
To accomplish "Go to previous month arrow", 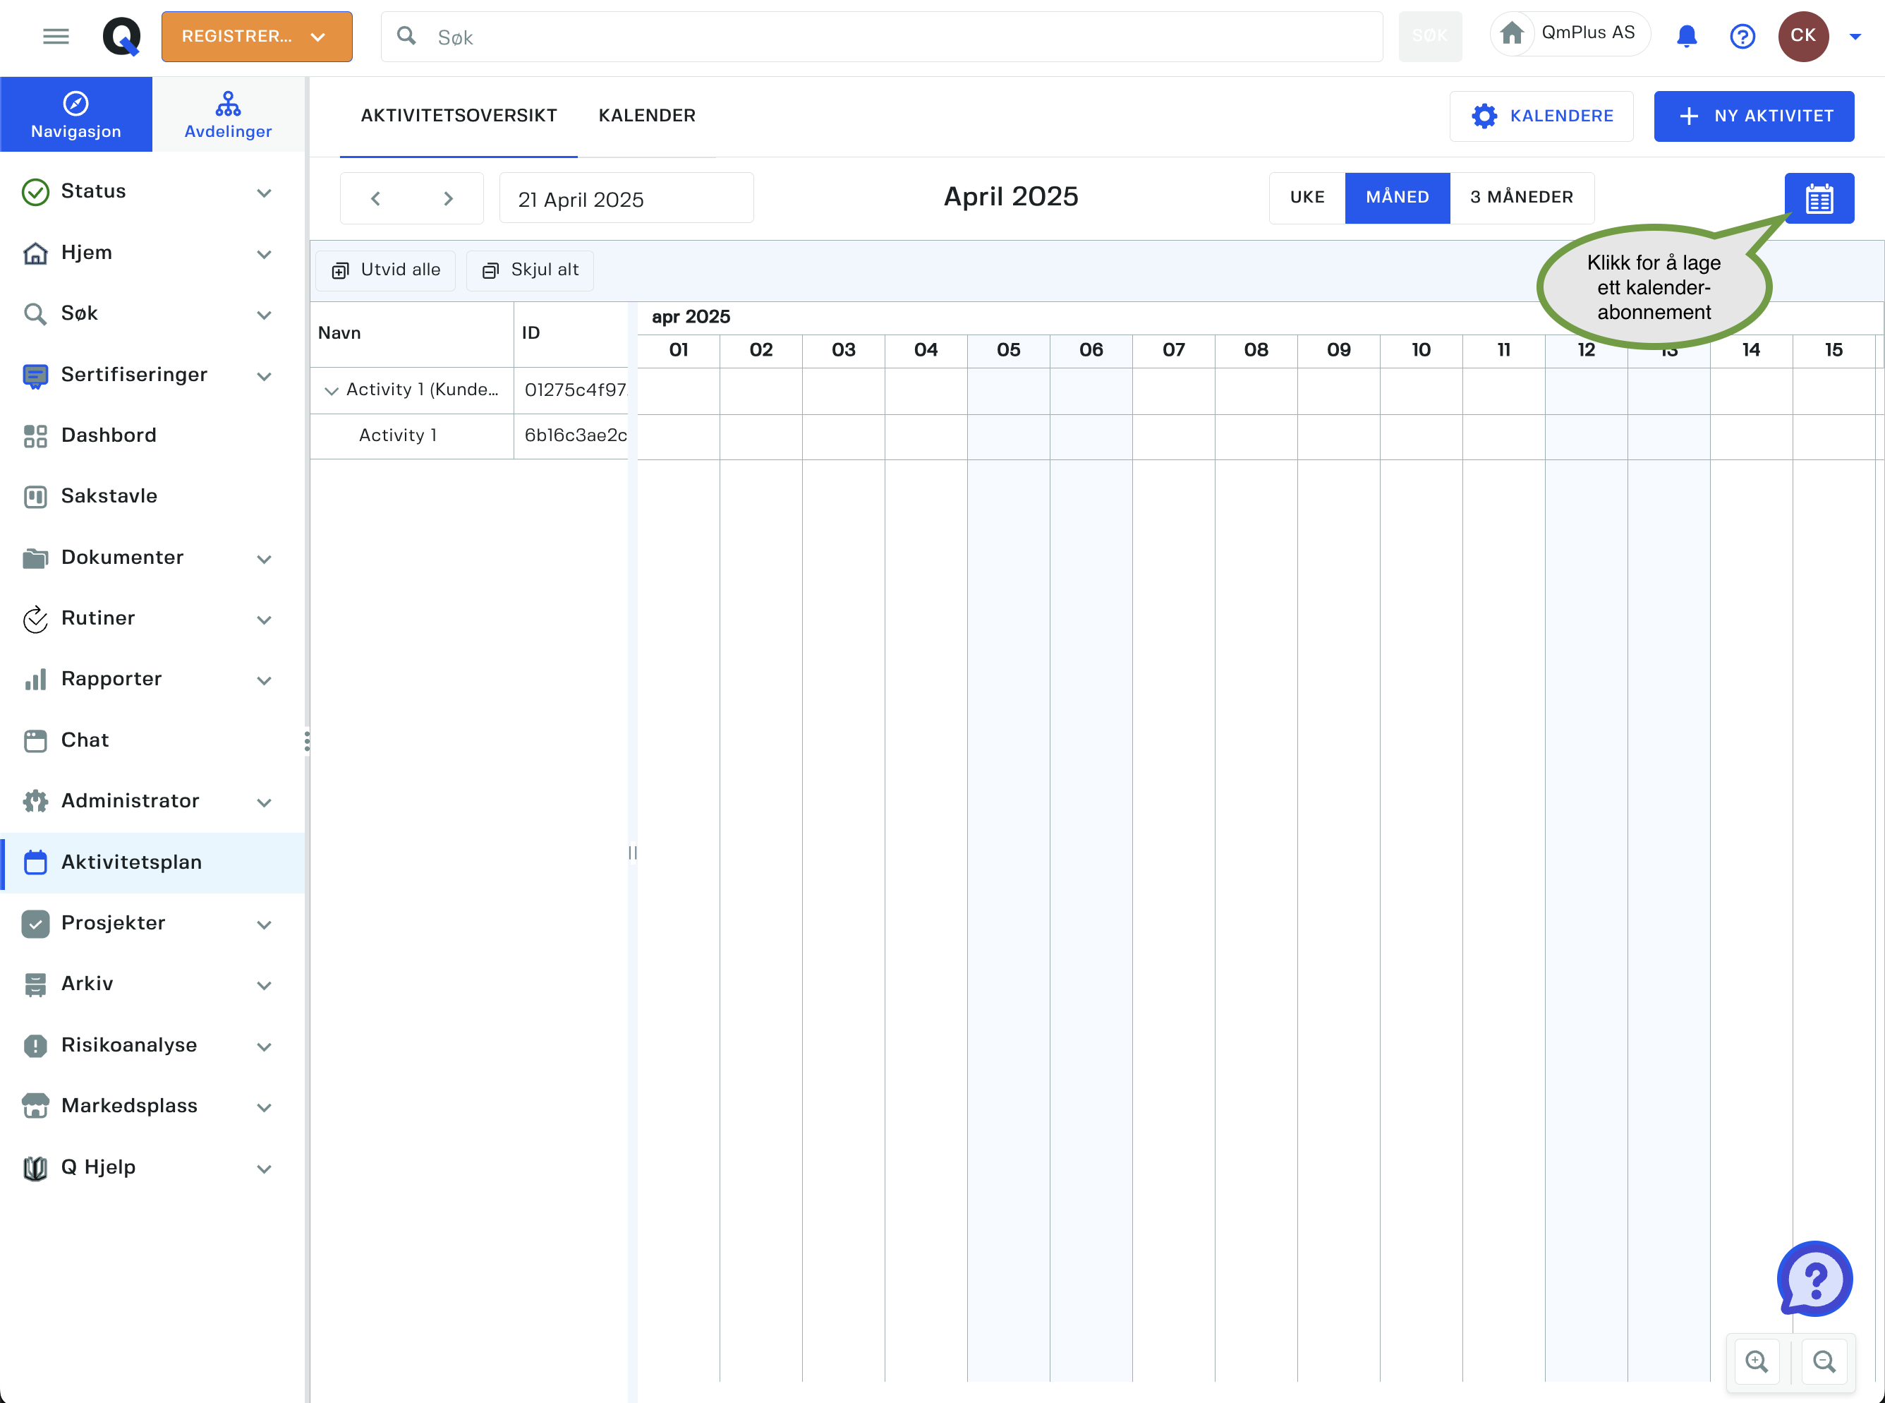I will 375,199.
